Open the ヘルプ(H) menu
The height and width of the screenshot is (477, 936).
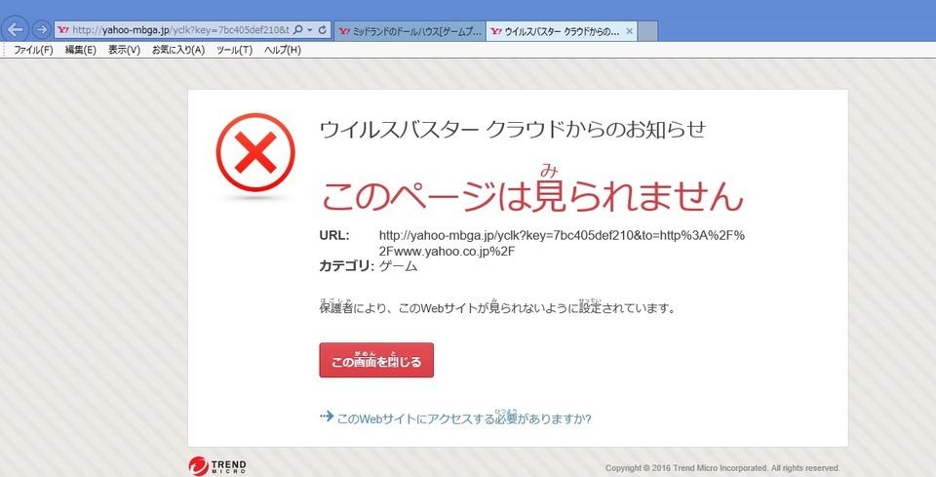[283, 50]
